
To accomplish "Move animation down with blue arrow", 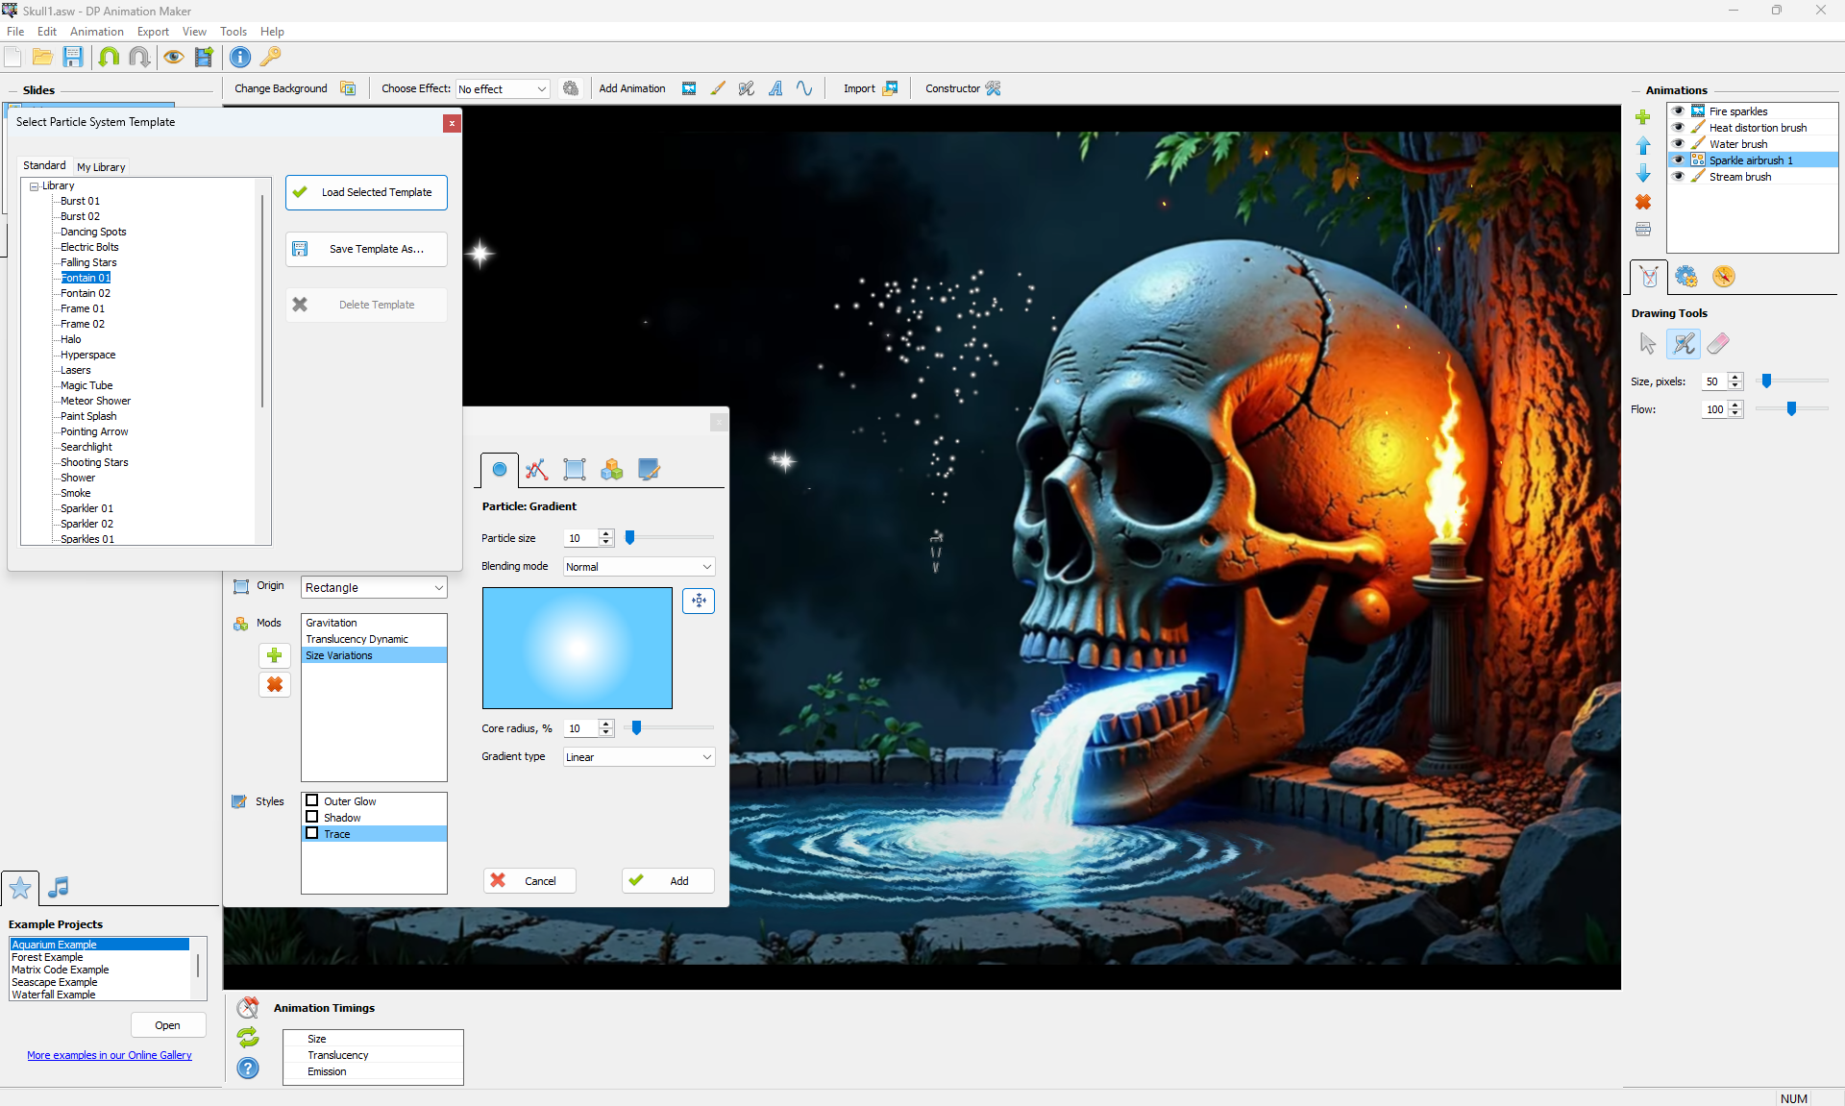I will tap(1643, 174).
